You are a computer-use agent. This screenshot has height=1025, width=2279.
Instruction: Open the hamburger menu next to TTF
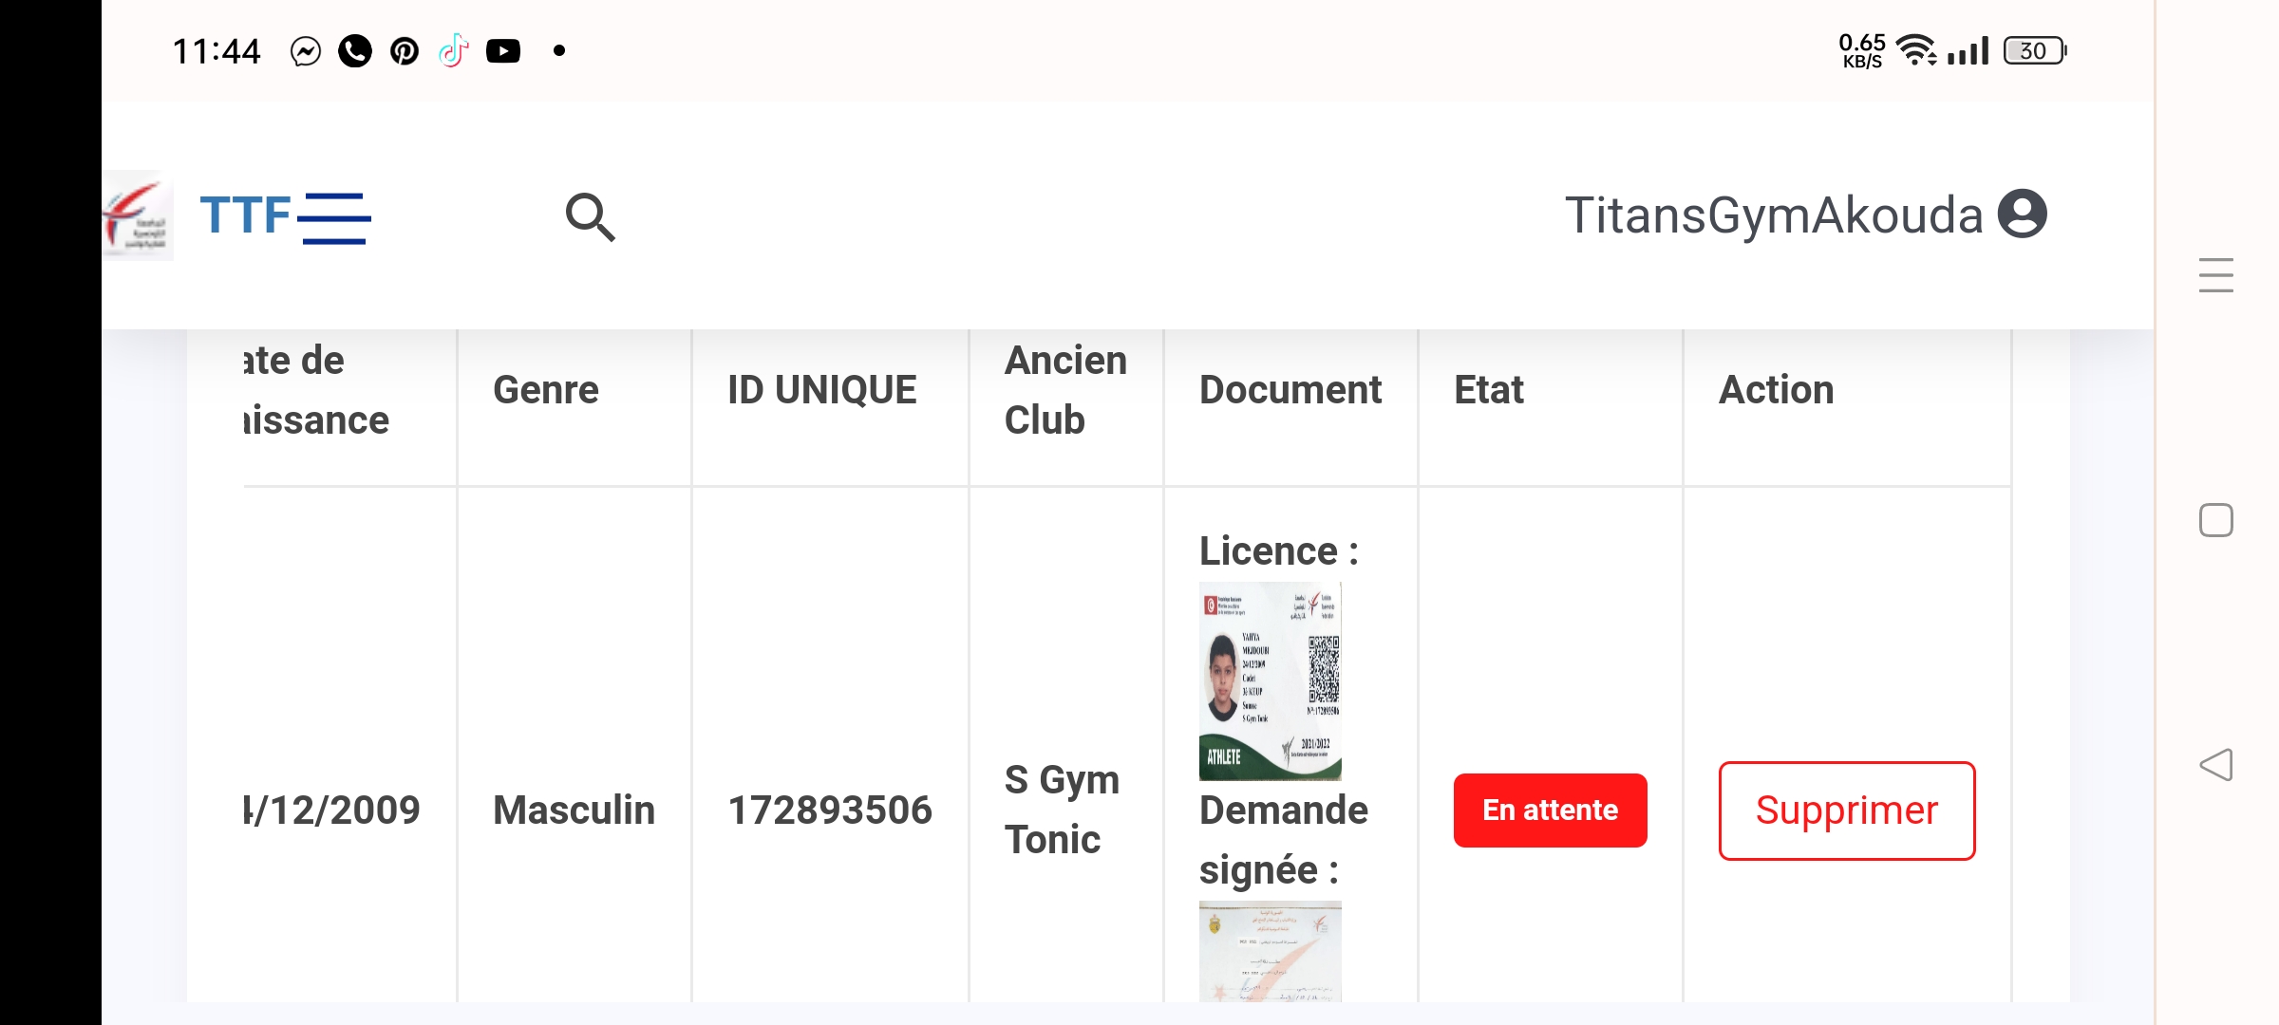(x=334, y=217)
